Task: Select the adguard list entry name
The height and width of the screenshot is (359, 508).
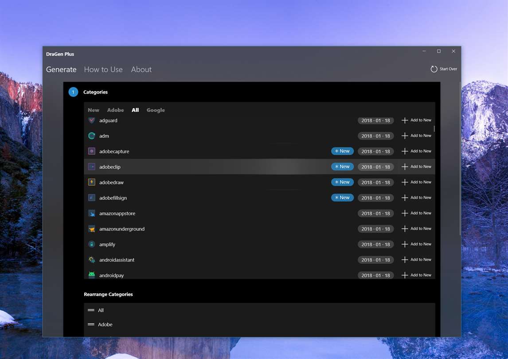Action: (x=108, y=121)
